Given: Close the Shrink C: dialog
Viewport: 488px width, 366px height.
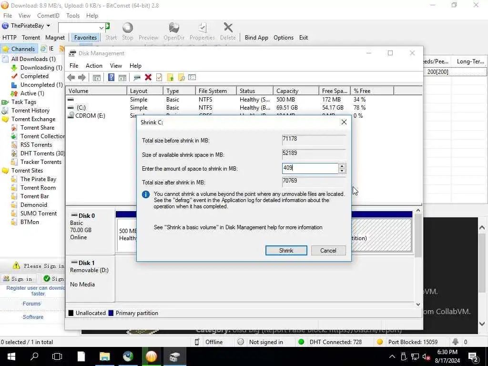Looking at the screenshot, I should point(344,122).
